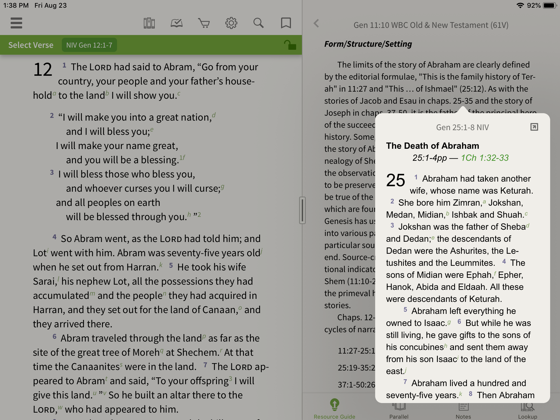Tap '11:27-25:1' outline entry
Image resolution: width=560 pixels, height=420 pixels.
pyautogui.click(x=356, y=351)
